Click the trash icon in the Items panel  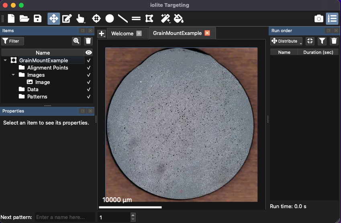coord(88,41)
